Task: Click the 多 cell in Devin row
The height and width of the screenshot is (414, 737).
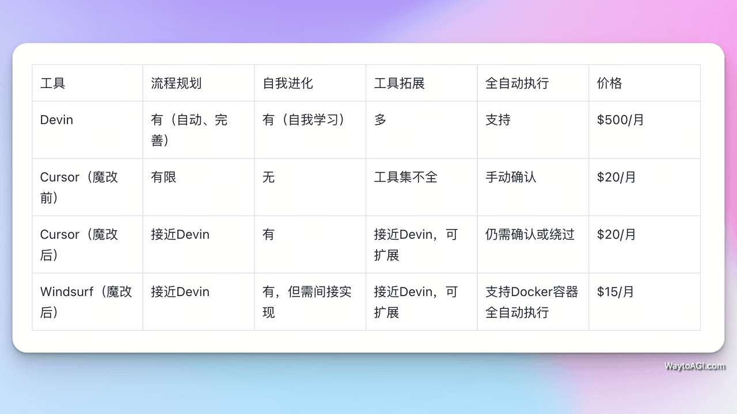Action: [x=422, y=130]
